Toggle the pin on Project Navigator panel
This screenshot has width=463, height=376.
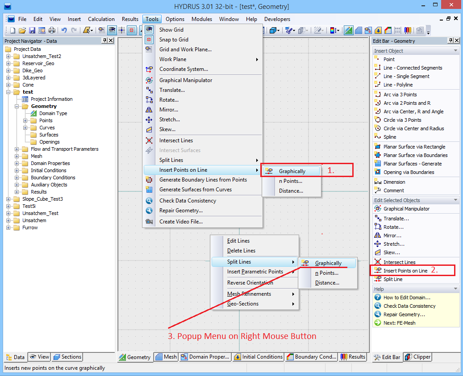pos(104,41)
